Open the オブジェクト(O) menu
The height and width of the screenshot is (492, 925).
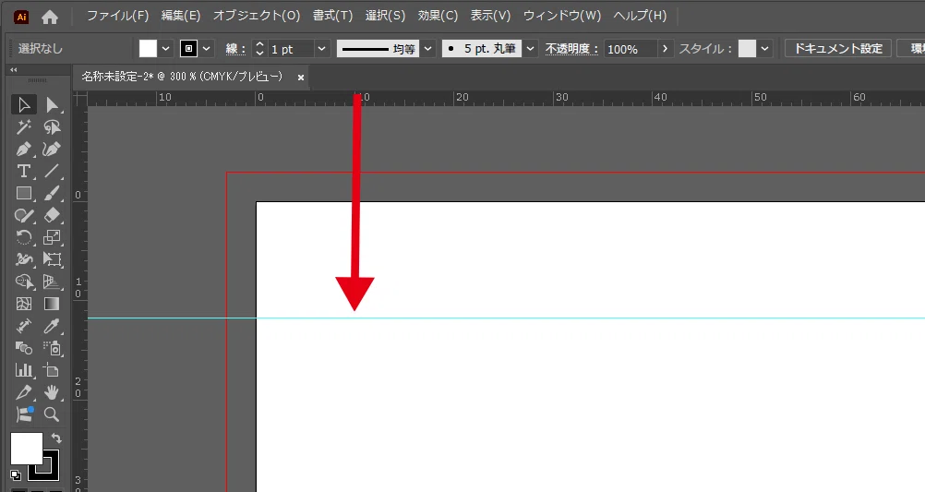257,16
